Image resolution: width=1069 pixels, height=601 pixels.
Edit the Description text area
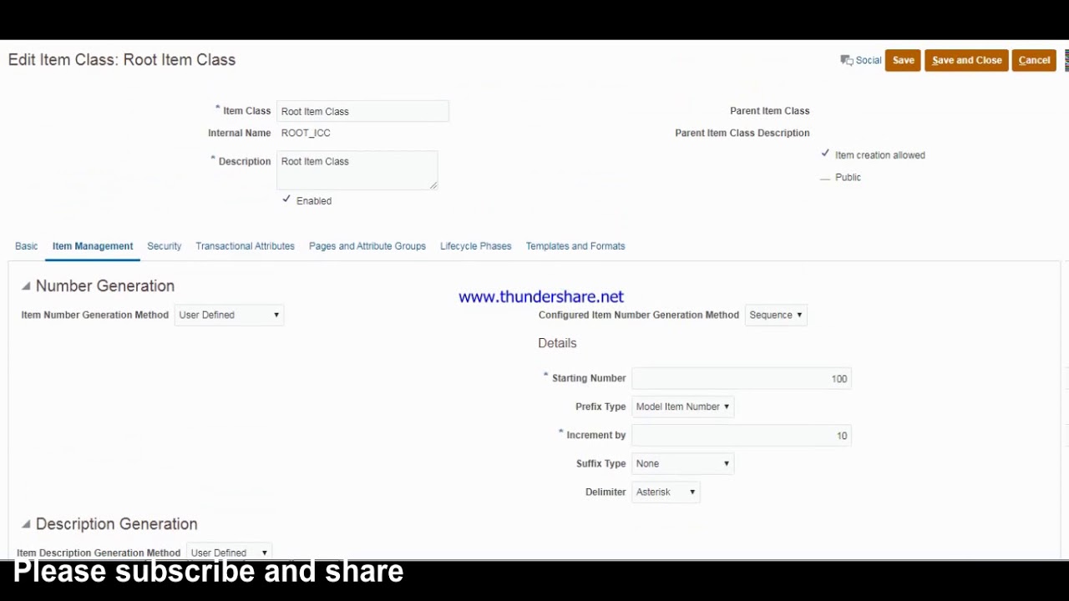[357, 170]
